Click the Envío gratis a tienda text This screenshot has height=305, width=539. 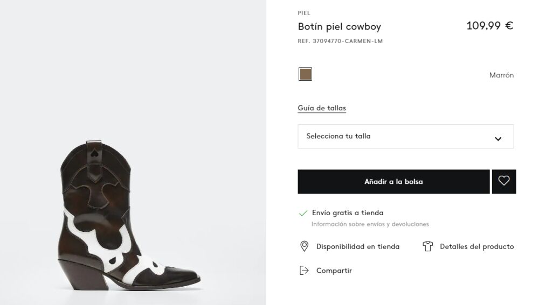[348, 213]
